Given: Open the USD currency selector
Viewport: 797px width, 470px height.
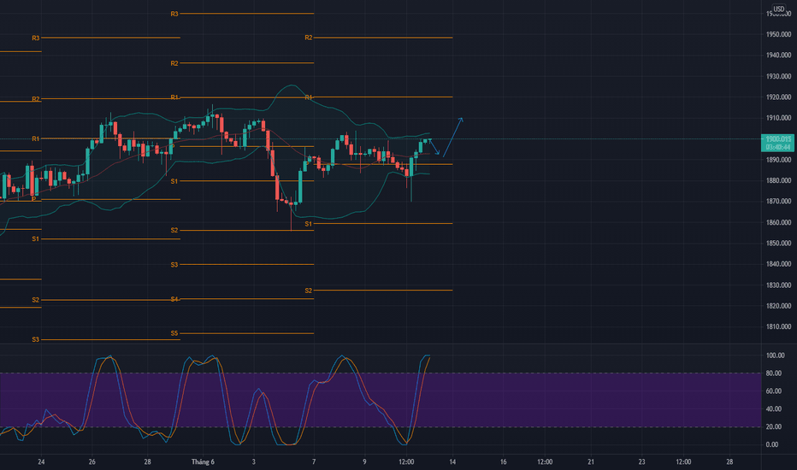Looking at the screenshot, I should [x=779, y=9].
